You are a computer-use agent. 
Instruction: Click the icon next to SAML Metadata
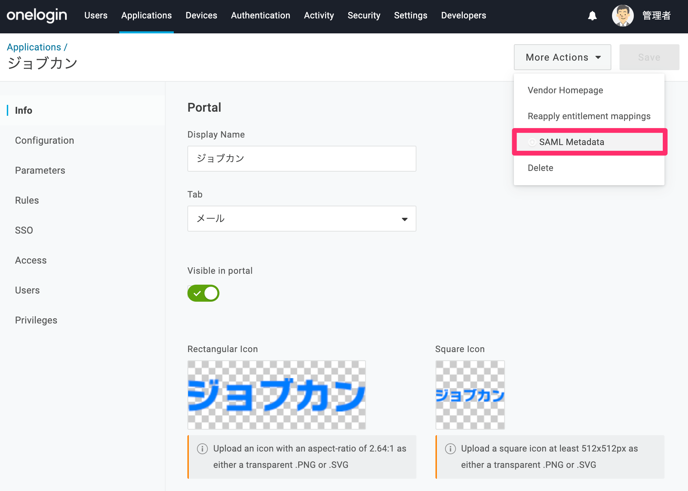tap(532, 142)
